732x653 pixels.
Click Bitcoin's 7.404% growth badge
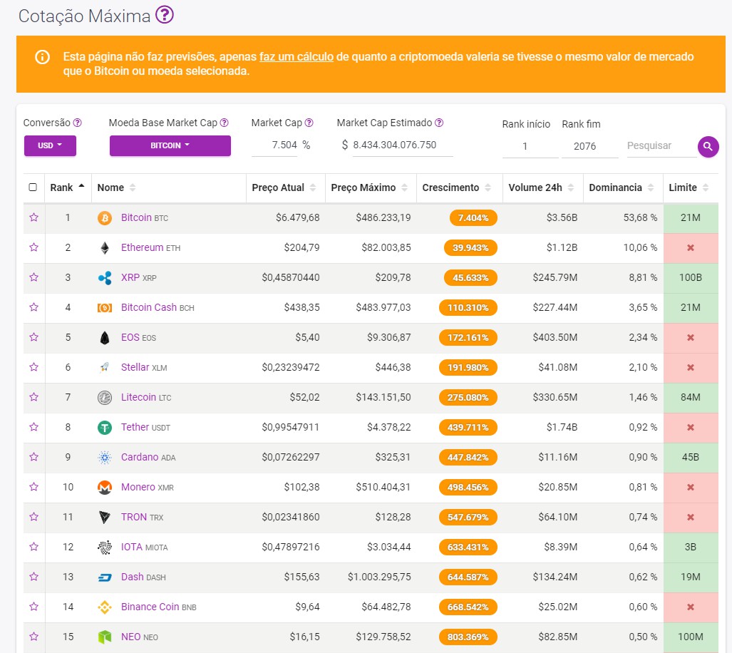tap(473, 218)
